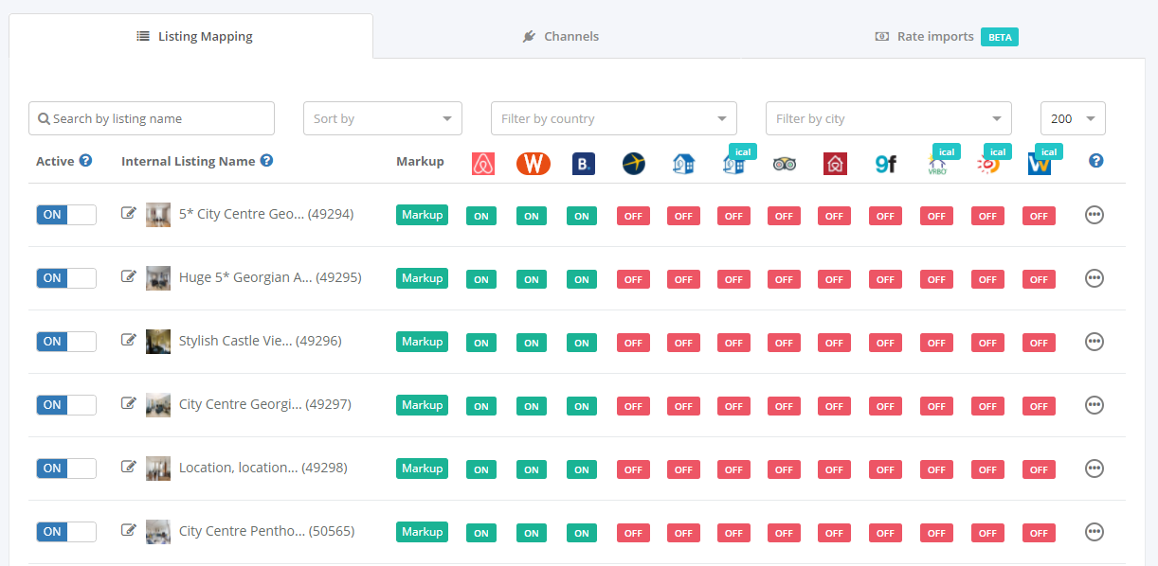Click the Search by listing name field
The image size is (1158, 566).
(152, 118)
